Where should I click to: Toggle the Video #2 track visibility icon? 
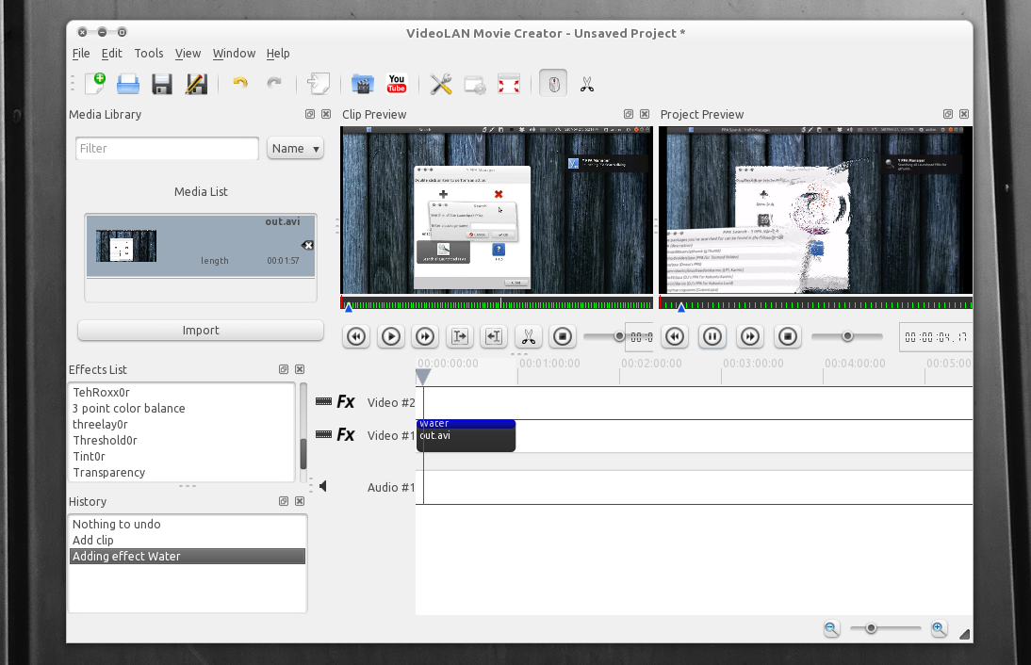323,401
